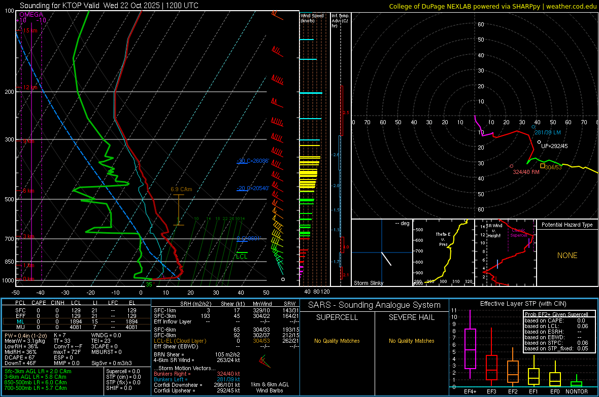Click the 'Inf. Temp. Adv.' panel header

point(340,21)
